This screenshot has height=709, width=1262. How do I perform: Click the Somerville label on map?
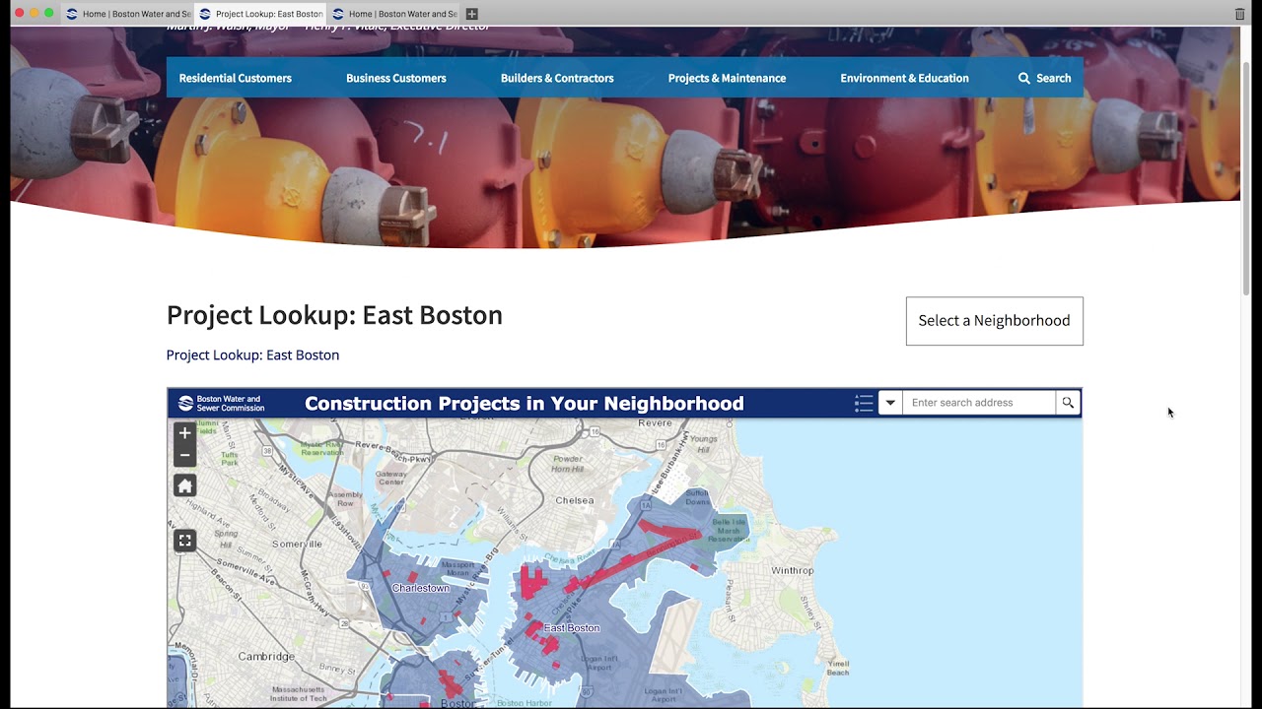click(297, 544)
